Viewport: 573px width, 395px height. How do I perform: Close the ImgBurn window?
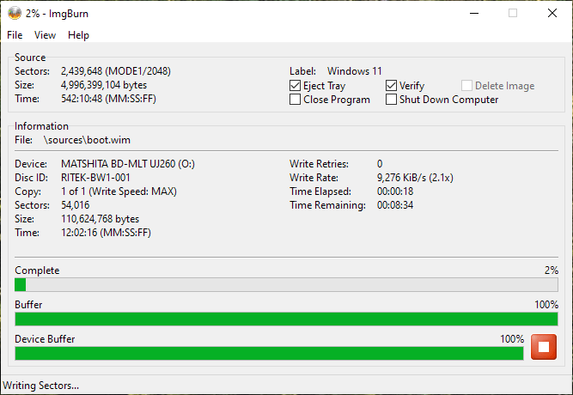pyautogui.click(x=552, y=13)
